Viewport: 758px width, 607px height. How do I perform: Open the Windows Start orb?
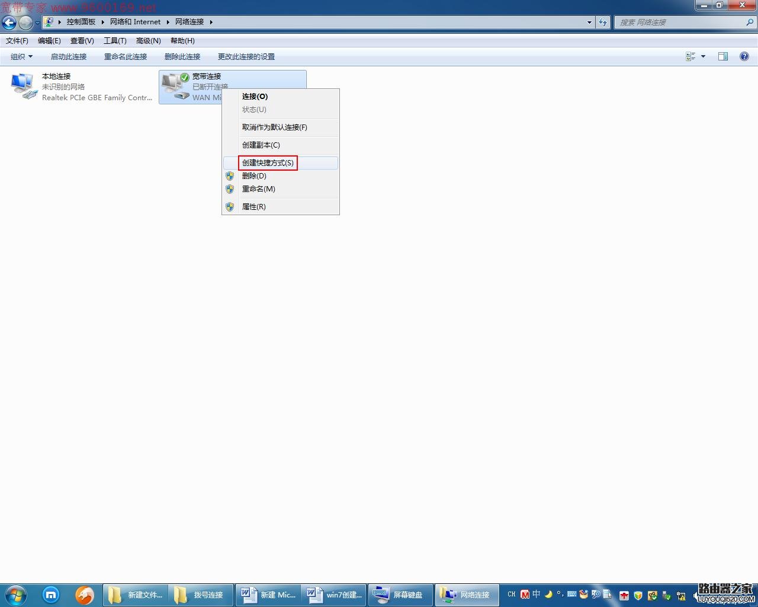pos(14,595)
